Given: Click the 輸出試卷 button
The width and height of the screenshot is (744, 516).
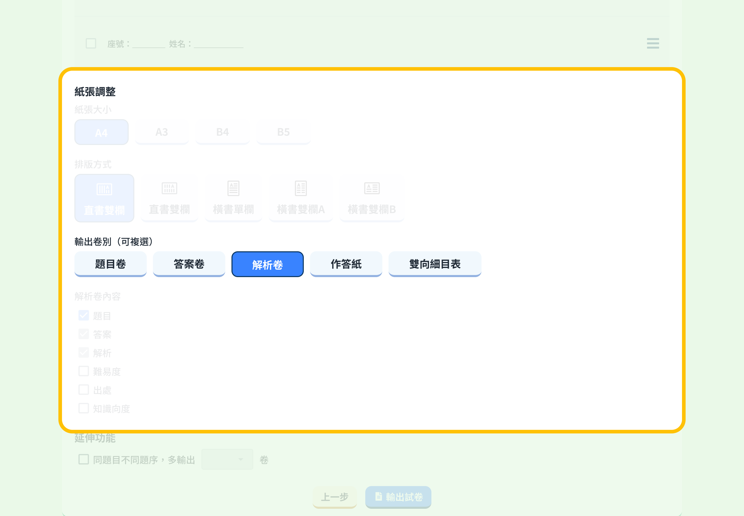Looking at the screenshot, I should [x=398, y=497].
